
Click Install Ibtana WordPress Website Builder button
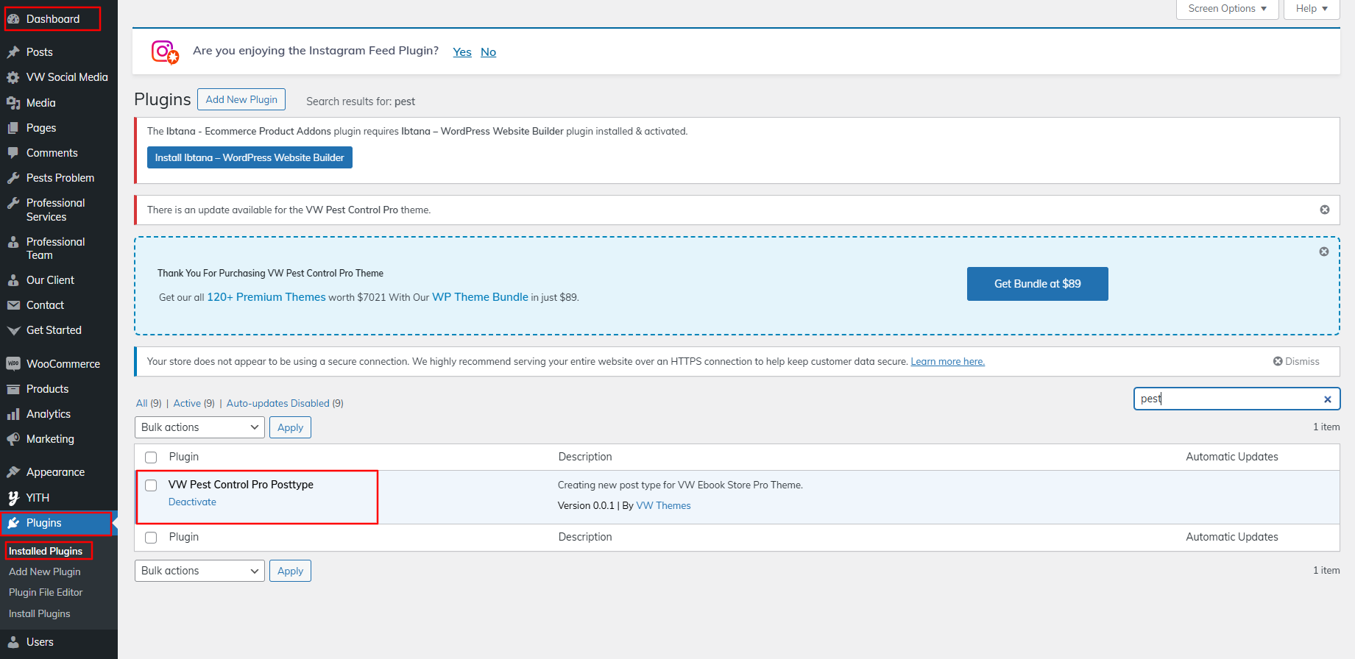[x=250, y=157]
